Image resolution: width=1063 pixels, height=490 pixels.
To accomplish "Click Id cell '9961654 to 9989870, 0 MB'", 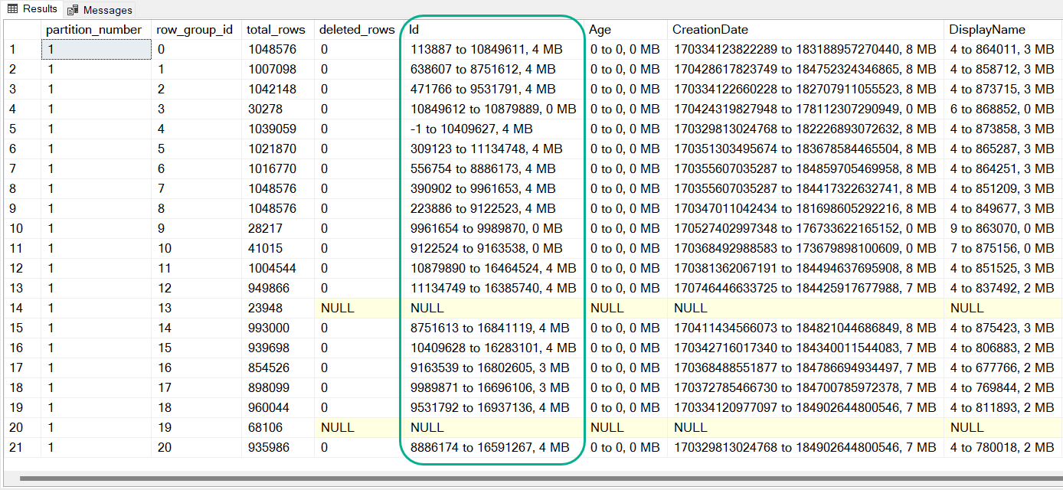I will (496, 229).
